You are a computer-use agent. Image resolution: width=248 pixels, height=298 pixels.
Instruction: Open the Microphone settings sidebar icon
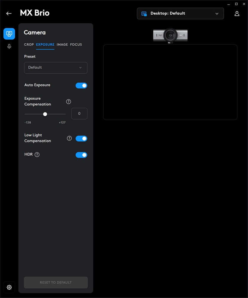9,46
